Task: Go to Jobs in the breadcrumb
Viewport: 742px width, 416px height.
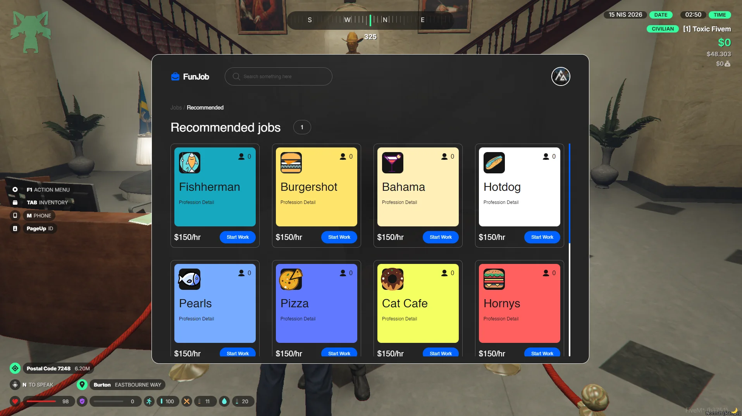Action: pos(176,108)
